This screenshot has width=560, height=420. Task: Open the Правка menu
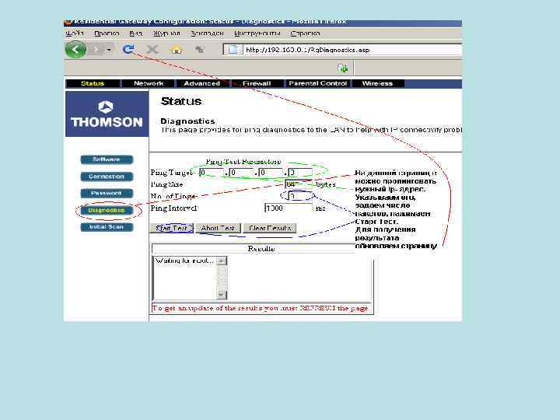click(107, 33)
